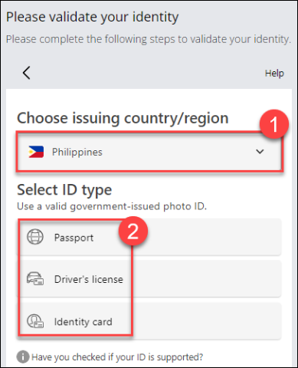298x368 pixels.
Task: Expand the country dropdown chevron arrow
Action: pyautogui.click(x=260, y=152)
